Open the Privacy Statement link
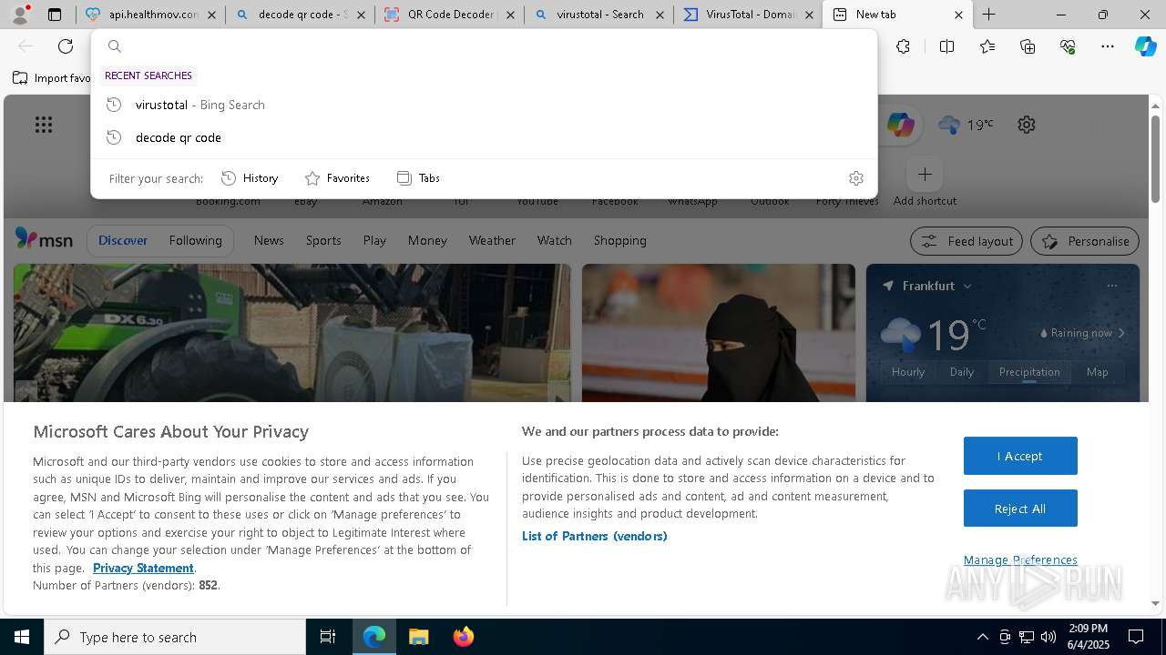Image resolution: width=1166 pixels, height=655 pixels. click(x=143, y=568)
